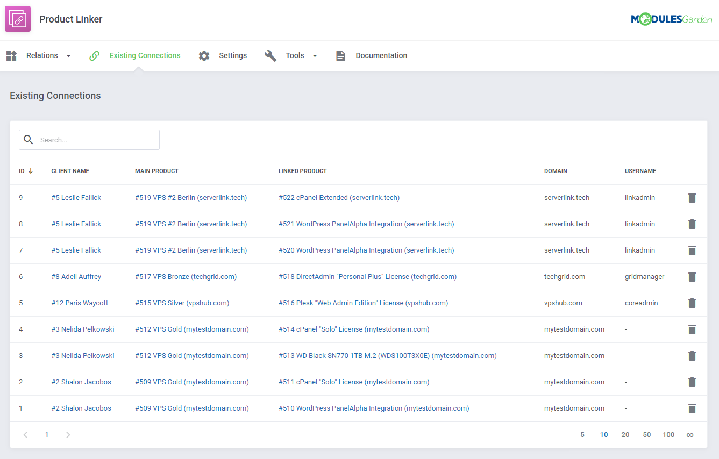Image resolution: width=719 pixels, height=459 pixels.
Task: Toggle ID column sort arrow
Action: point(31,171)
